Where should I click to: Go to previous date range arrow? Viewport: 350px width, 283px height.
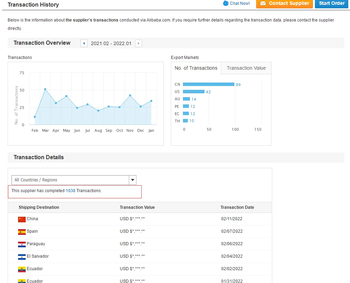point(84,43)
